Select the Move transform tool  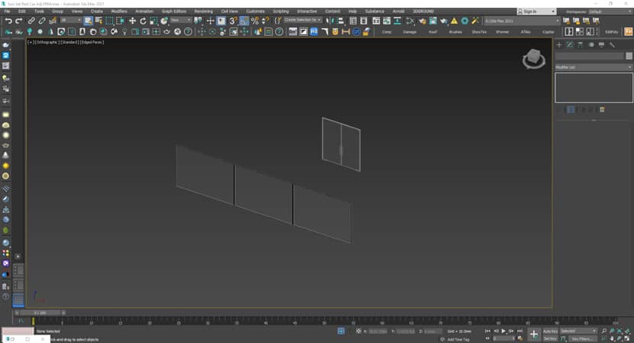[x=132, y=21]
